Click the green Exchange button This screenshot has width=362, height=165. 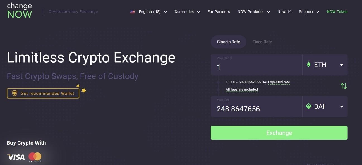tap(279, 133)
